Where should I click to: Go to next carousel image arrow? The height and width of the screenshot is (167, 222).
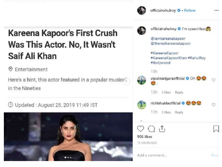click(x=127, y=82)
